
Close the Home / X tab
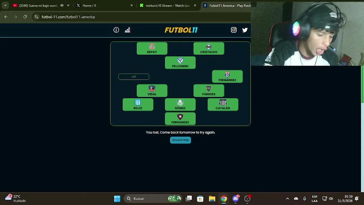coord(131,5)
